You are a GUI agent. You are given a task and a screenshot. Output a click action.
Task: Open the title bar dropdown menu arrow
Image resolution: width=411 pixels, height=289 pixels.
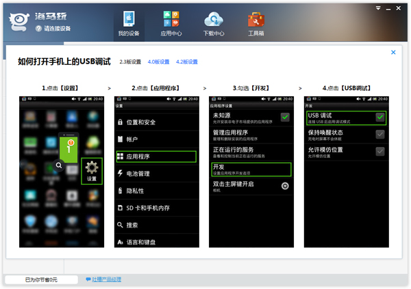(378, 8)
